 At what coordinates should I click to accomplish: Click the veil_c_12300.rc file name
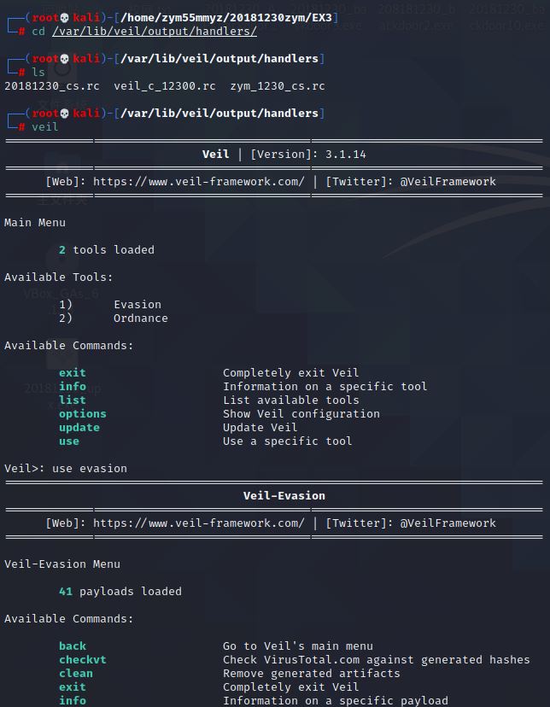165,85
